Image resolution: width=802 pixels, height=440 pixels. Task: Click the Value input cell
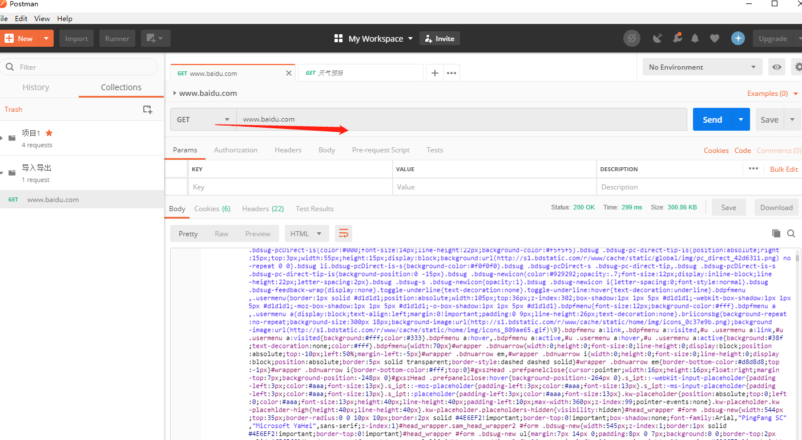point(495,187)
